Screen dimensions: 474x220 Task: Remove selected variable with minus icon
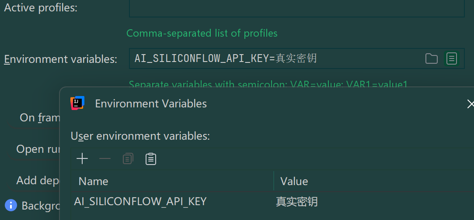click(105, 158)
